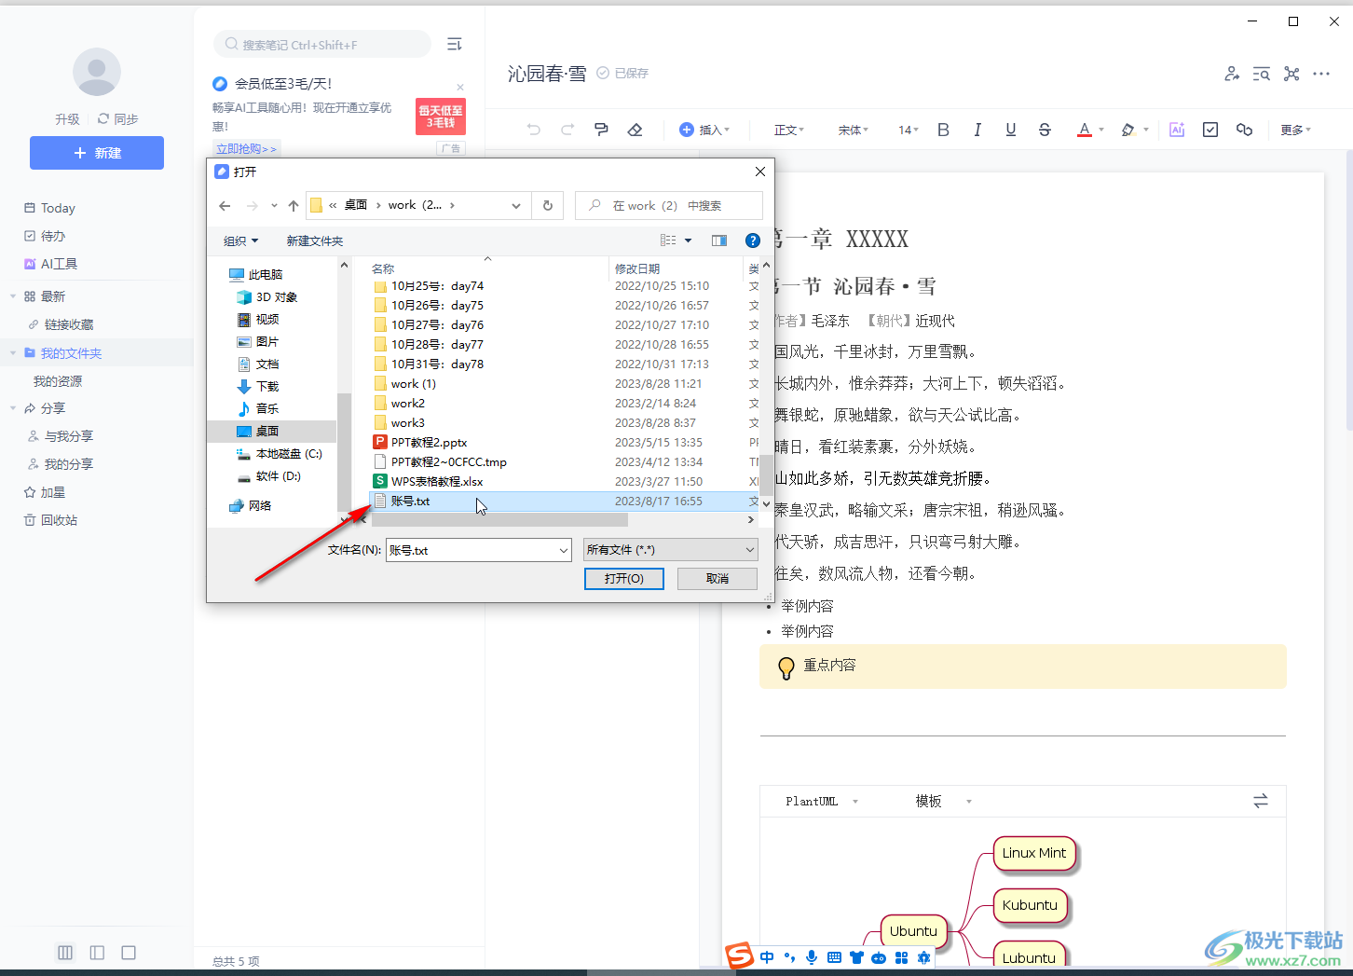Switch to two-column layout icon

[x=97, y=953]
